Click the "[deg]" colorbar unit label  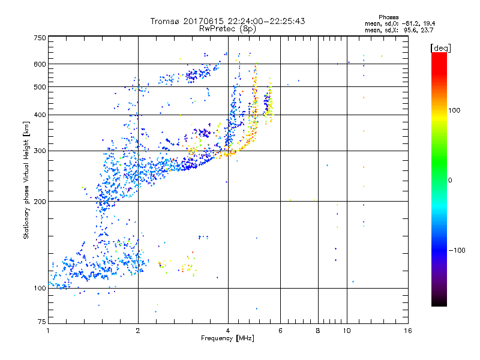440,49
